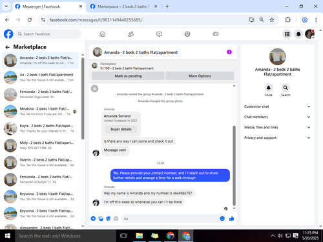Open Jia 2 beds 1 bath conversation
Screen dimensions: 323x242
[x=40, y=77]
